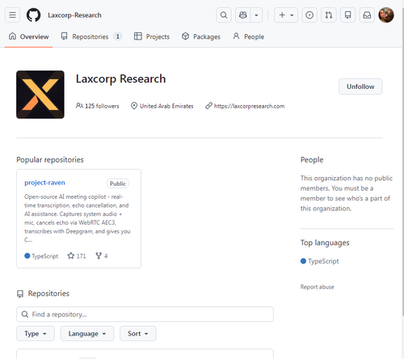Switch to the Projects tab
The width and height of the screenshot is (404, 359).
[x=152, y=36]
